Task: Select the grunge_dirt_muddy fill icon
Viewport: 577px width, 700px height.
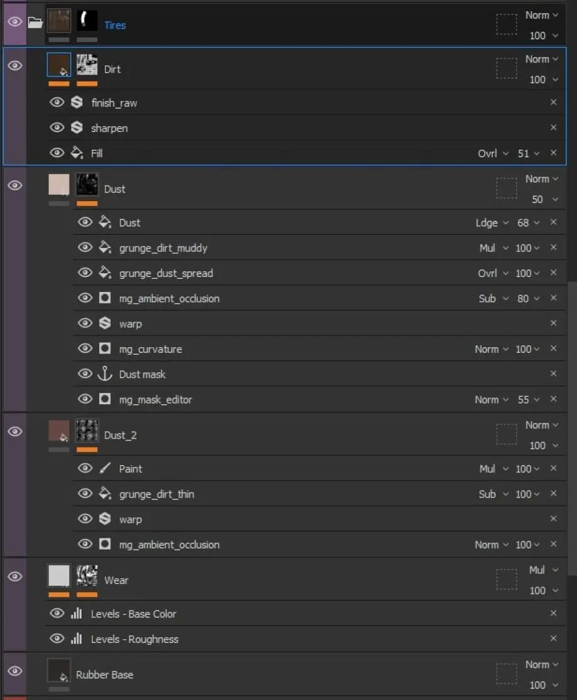Action: coord(105,247)
